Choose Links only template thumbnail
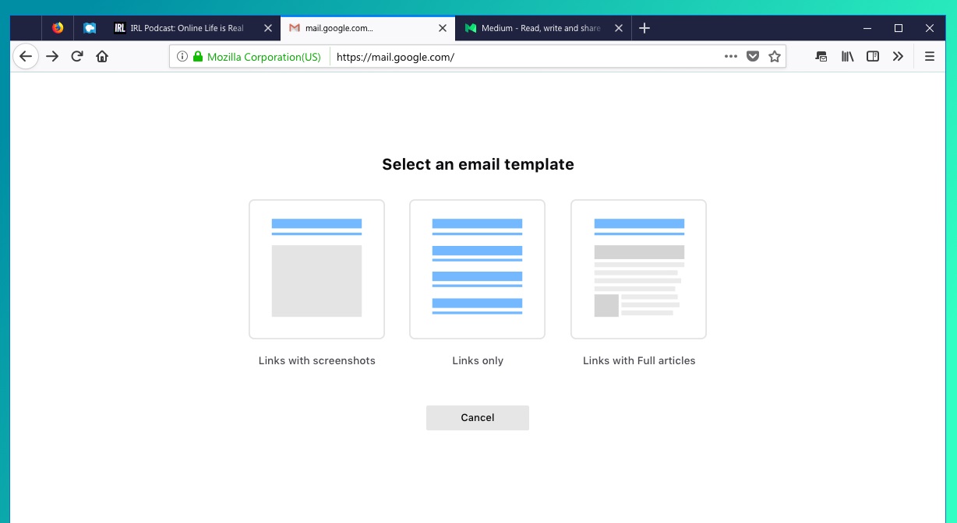957x523 pixels. tap(477, 269)
